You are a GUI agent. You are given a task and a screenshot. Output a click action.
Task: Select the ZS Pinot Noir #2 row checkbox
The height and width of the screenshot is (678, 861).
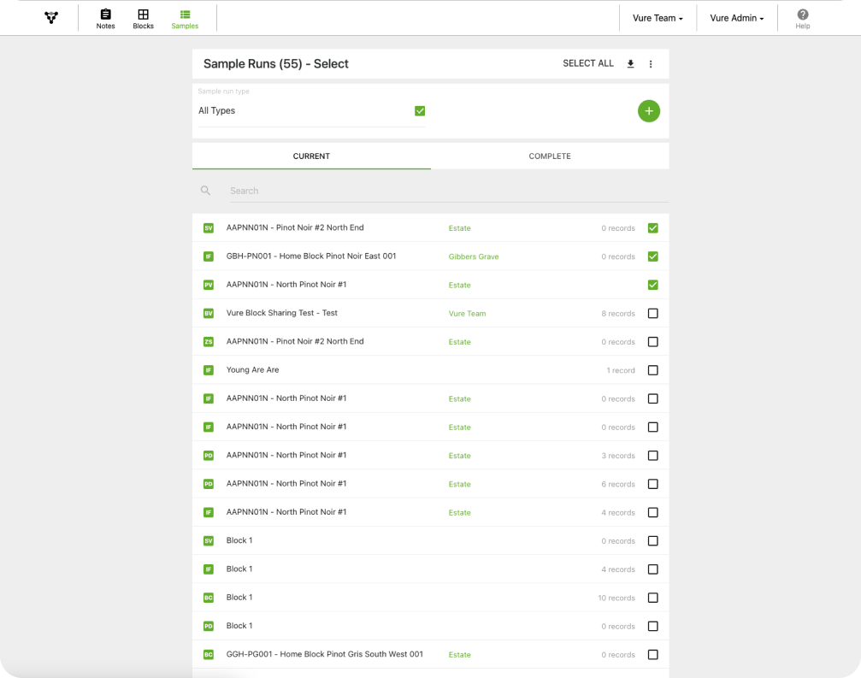[x=653, y=341]
